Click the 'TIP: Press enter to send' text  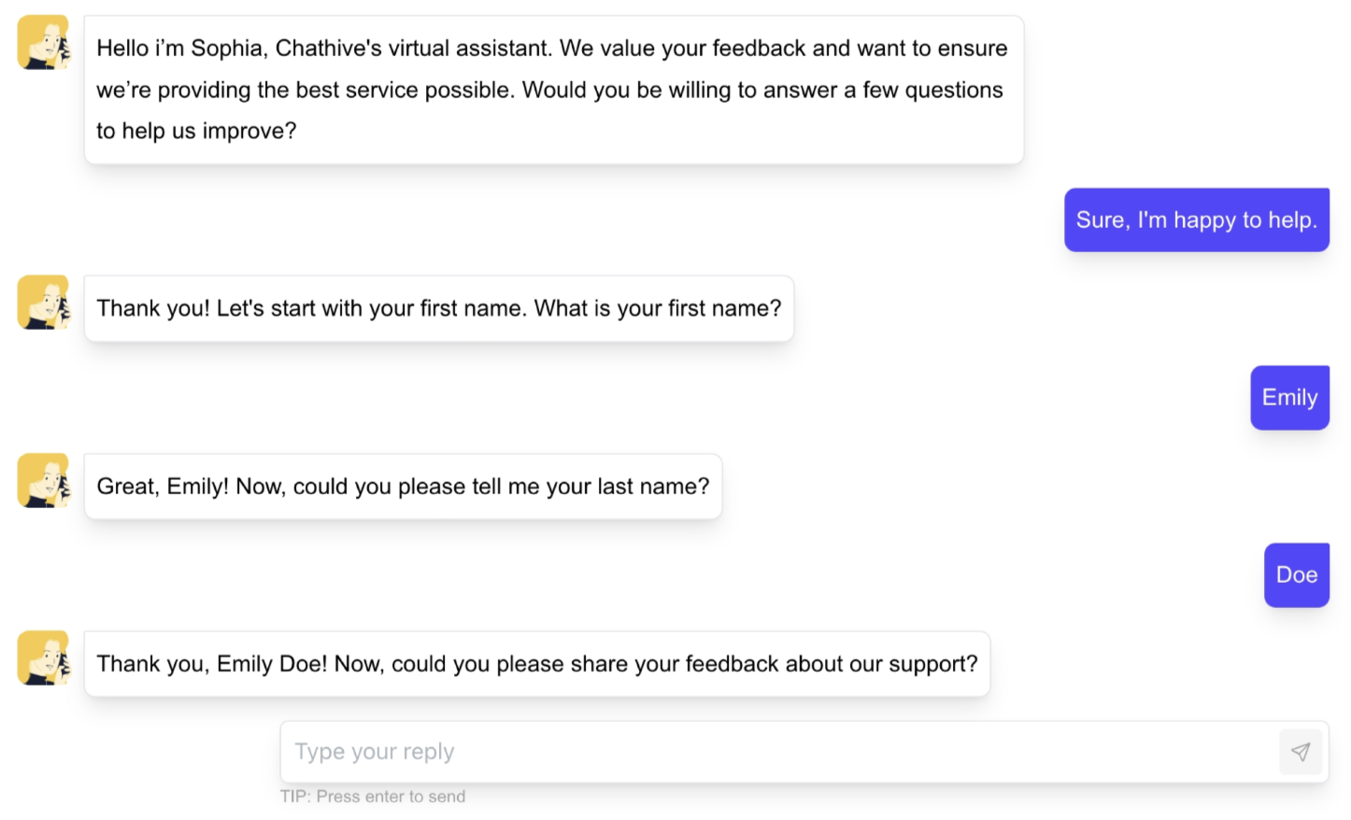pyautogui.click(x=373, y=797)
